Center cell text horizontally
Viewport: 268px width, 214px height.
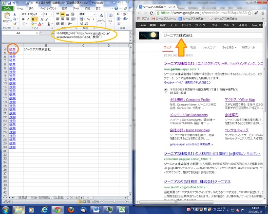(63, 19)
